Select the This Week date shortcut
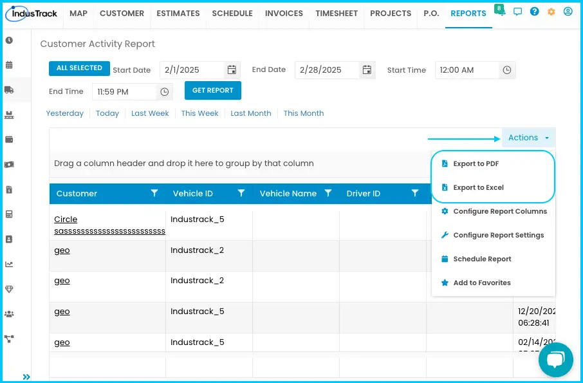Viewport: 583px width, 383px height. pyautogui.click(x=199, y=113)
